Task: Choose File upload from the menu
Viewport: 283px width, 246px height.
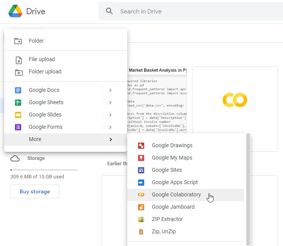Action: click(42, 59)
